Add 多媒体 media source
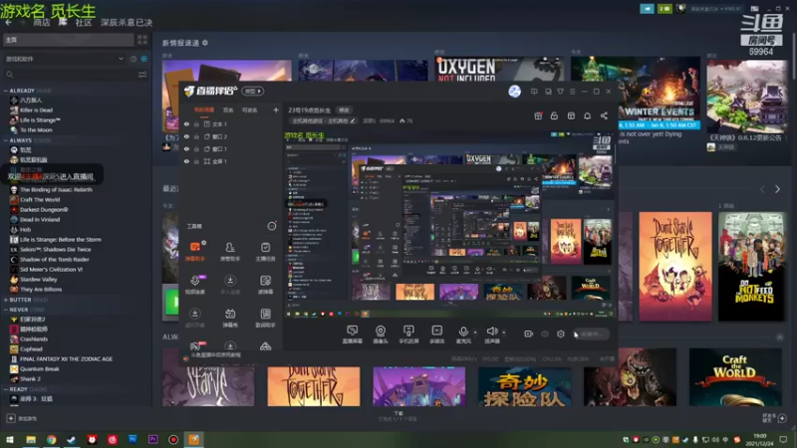 tap(436, 335)
